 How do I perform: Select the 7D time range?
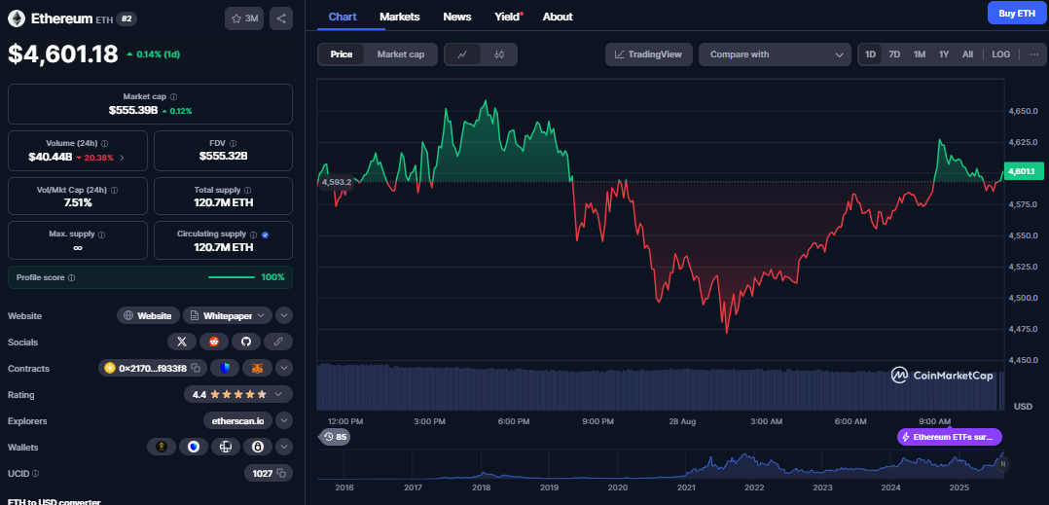click(894, 54)
